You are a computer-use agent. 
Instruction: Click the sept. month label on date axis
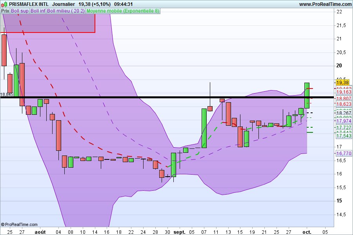179,232
